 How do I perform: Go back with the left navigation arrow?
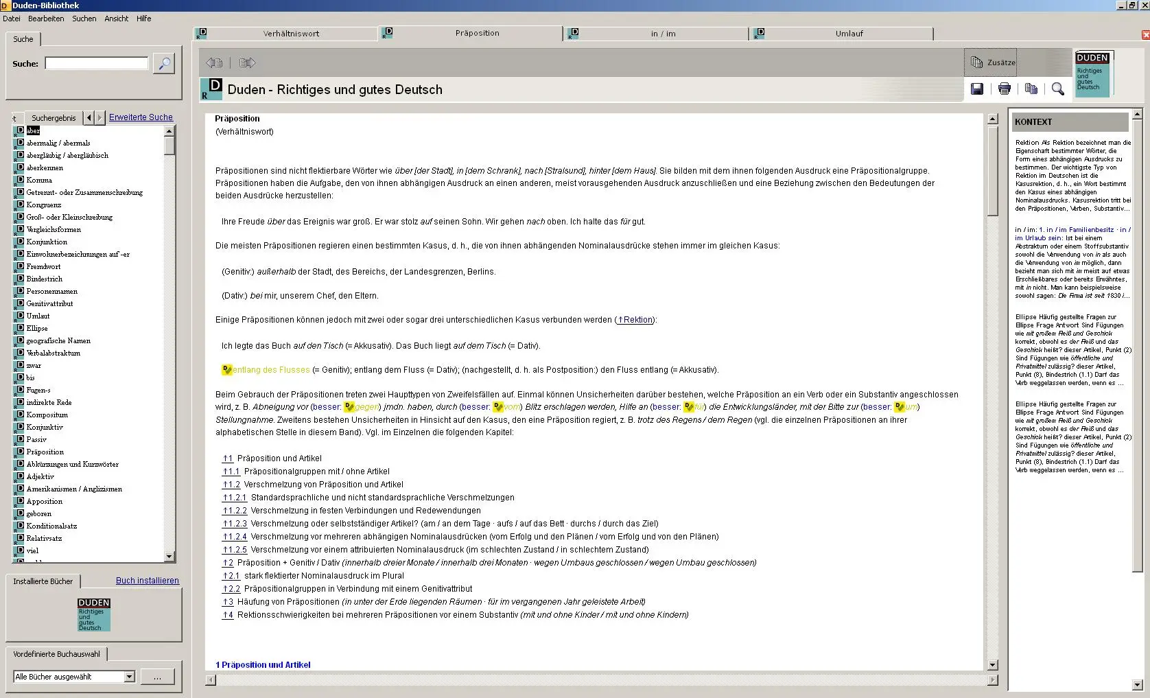(x=214, y=62)
